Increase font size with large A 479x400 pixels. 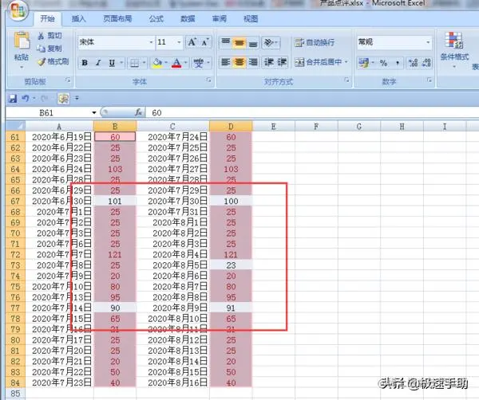(x=192, y=42)
